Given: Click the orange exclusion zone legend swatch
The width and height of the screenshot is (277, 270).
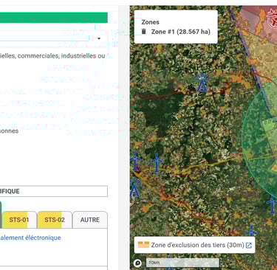Looking at the screenshot, I should point(143,245).
